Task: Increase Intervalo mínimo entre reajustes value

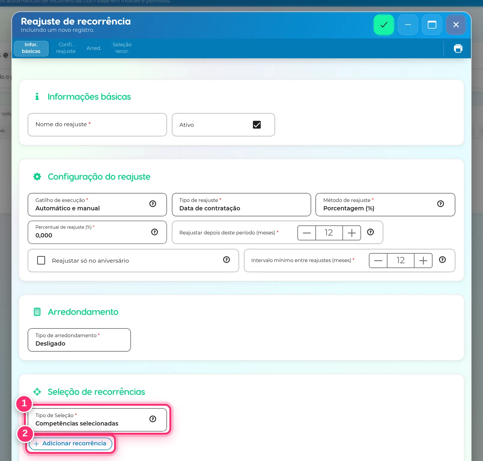Action: (423, 261)
